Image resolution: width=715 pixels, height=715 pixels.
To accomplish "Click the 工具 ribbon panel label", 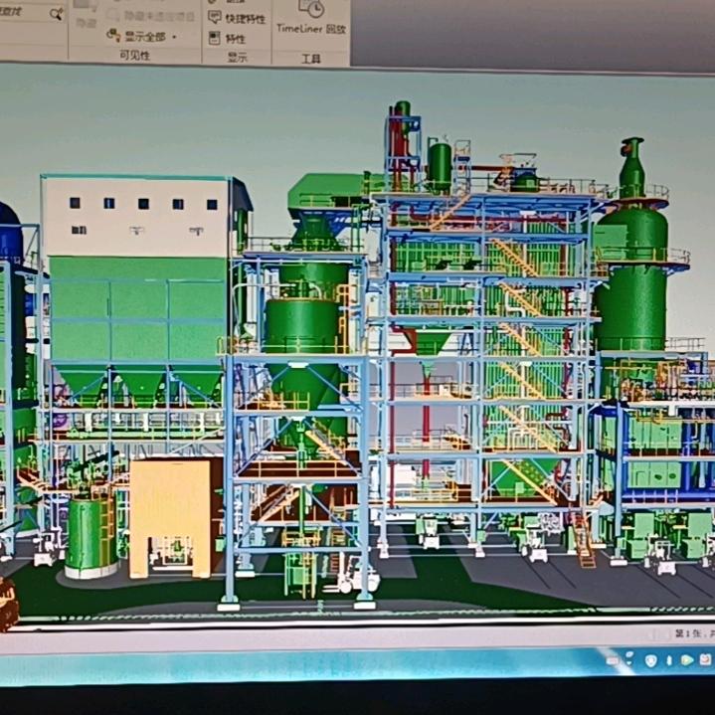I will [x=310, y=59].
